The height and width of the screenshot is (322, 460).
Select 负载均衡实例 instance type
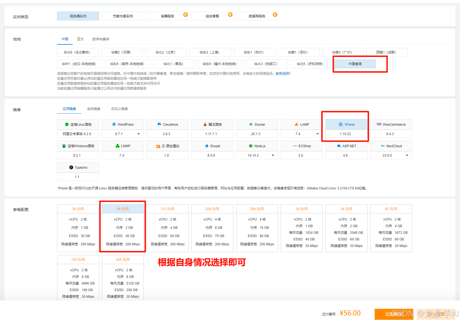point(123,16)
